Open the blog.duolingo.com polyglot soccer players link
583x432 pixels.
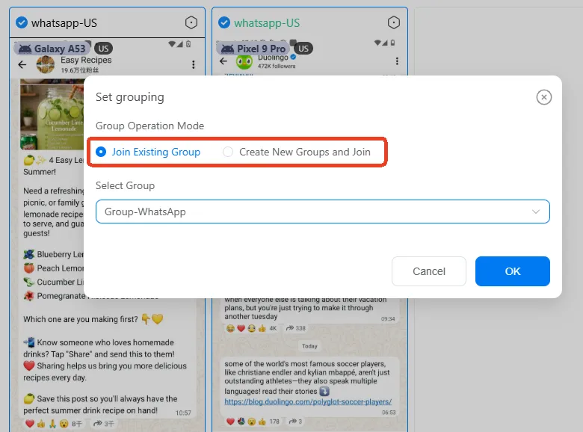308,402
